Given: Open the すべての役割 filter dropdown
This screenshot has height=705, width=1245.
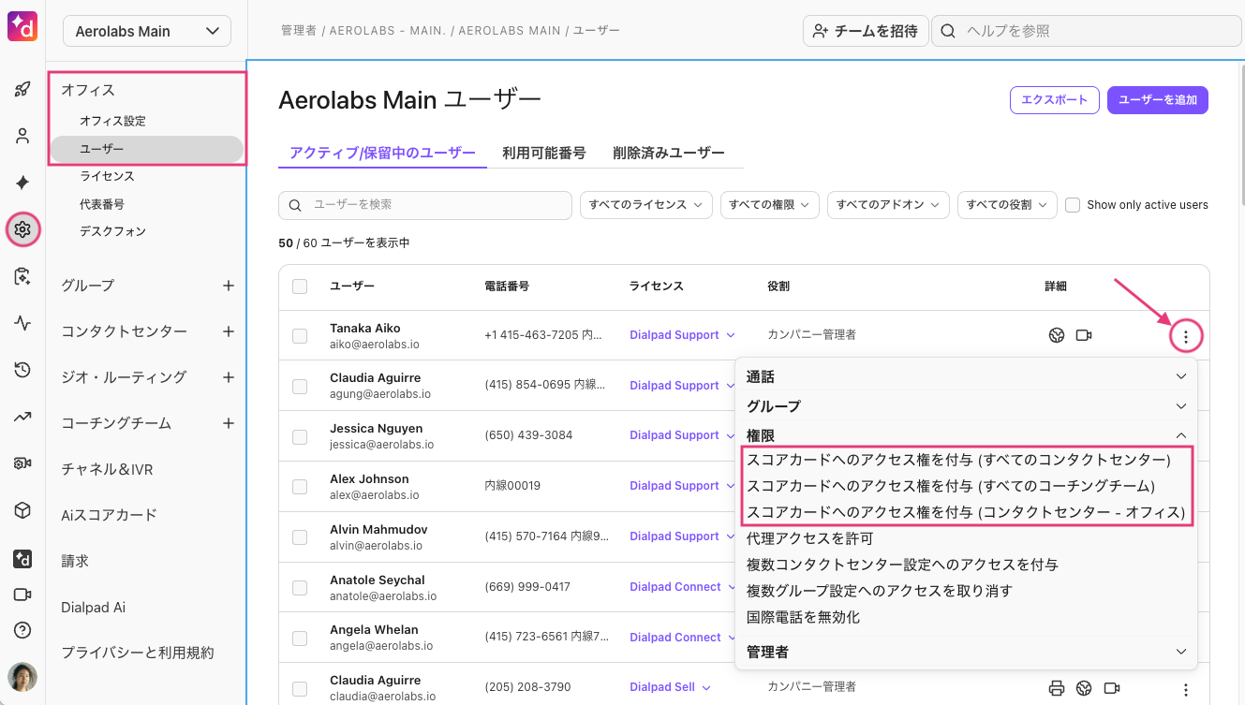Looking at the screenshot, I should click(1008, 205).
